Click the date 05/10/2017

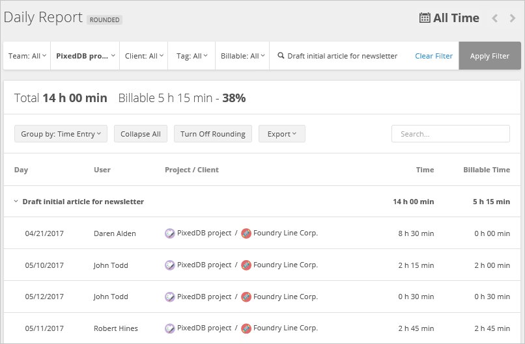click(x=44, y=265)
